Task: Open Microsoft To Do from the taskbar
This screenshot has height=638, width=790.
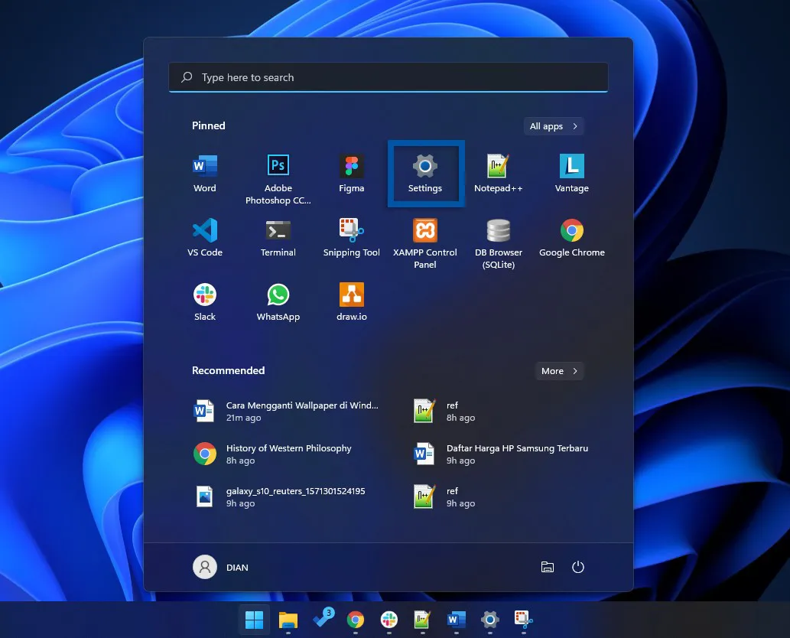Action: click(321, 620)
